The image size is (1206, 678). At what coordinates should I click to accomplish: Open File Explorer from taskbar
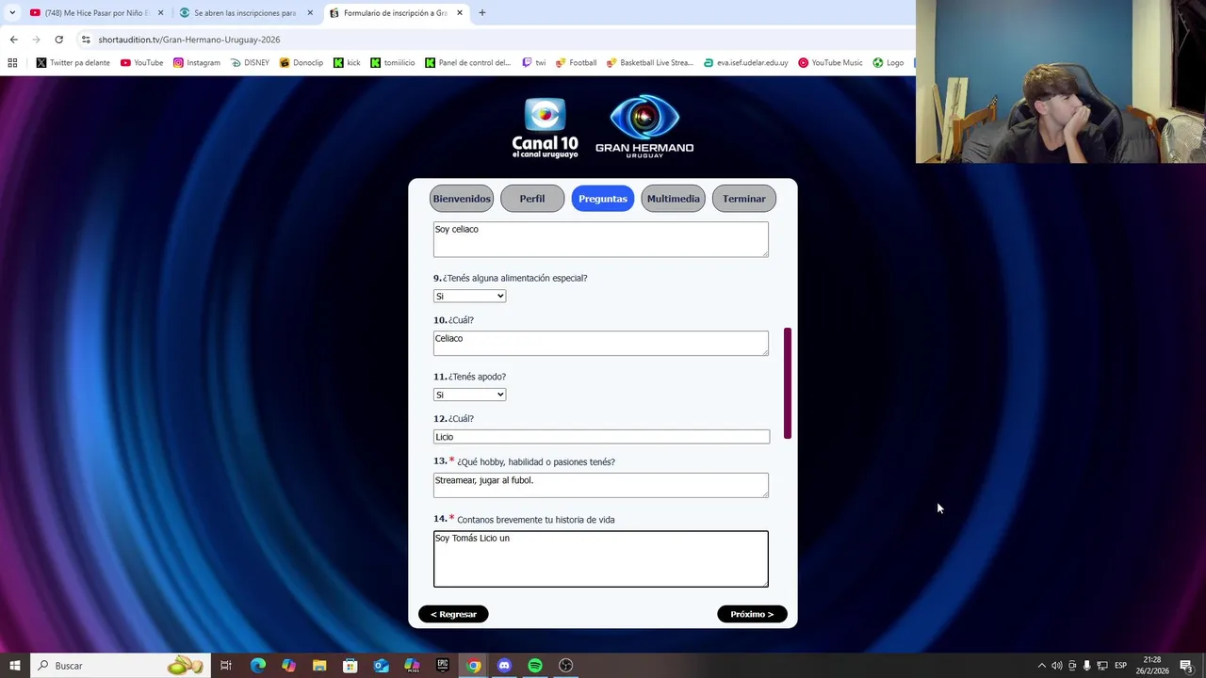click(x=319, y=666)
